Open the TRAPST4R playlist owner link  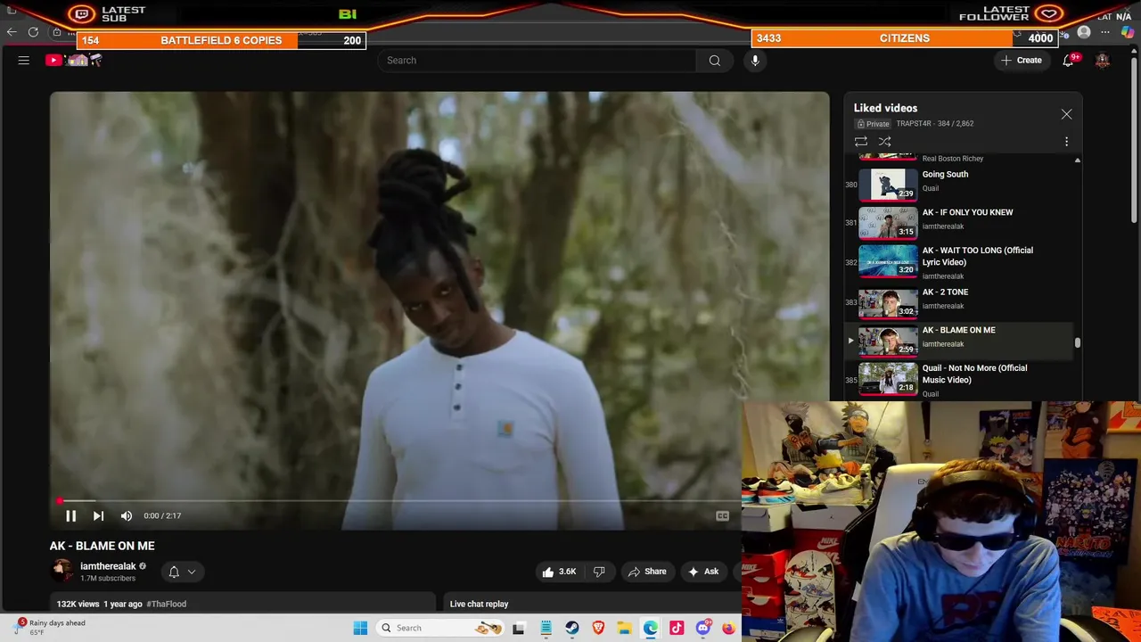click(x=914, y=123)
